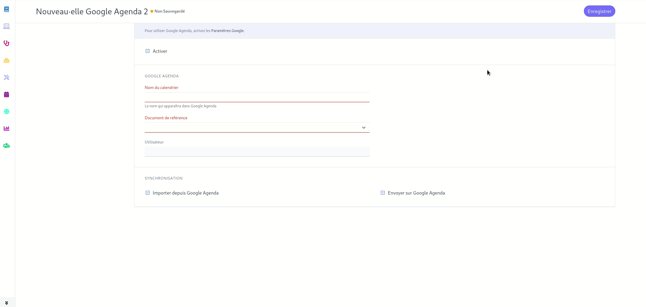Toggle the Activer checkbox
Image resolution: width=646 pixels, height=307 pixels.
(x=148, y=51)
